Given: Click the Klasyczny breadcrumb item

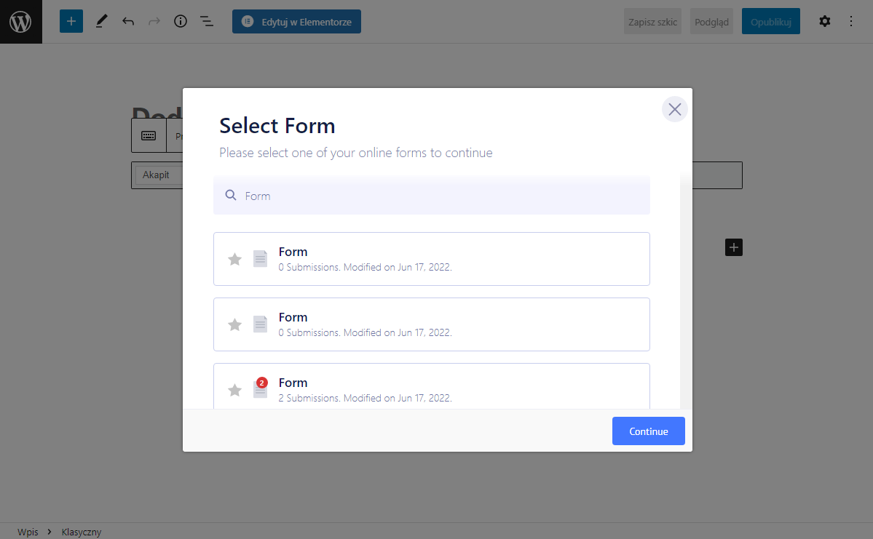Looking at the screenshot, I should point(82,532).
